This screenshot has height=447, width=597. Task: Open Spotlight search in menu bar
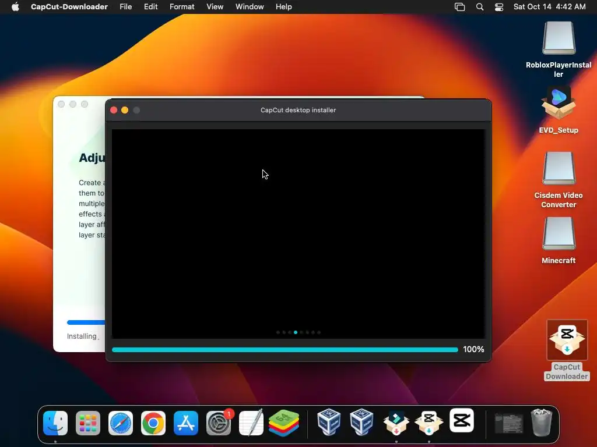tap(480, 7)
